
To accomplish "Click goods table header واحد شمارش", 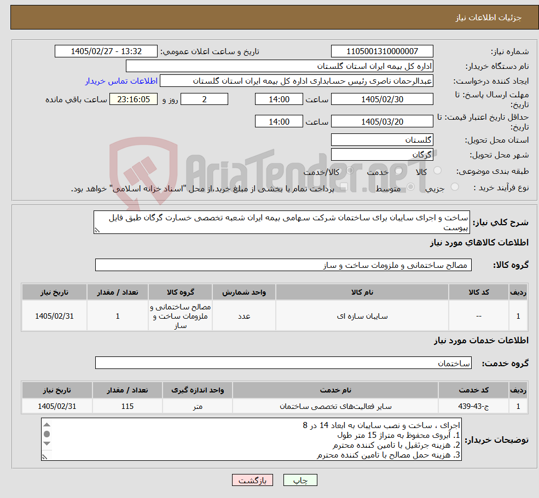I will click(244, 292).
